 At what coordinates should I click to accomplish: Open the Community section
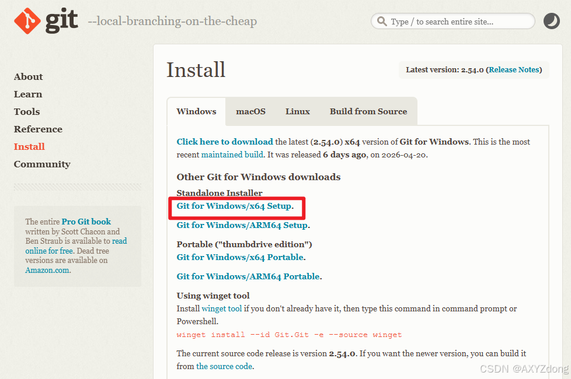click(42, 164)
